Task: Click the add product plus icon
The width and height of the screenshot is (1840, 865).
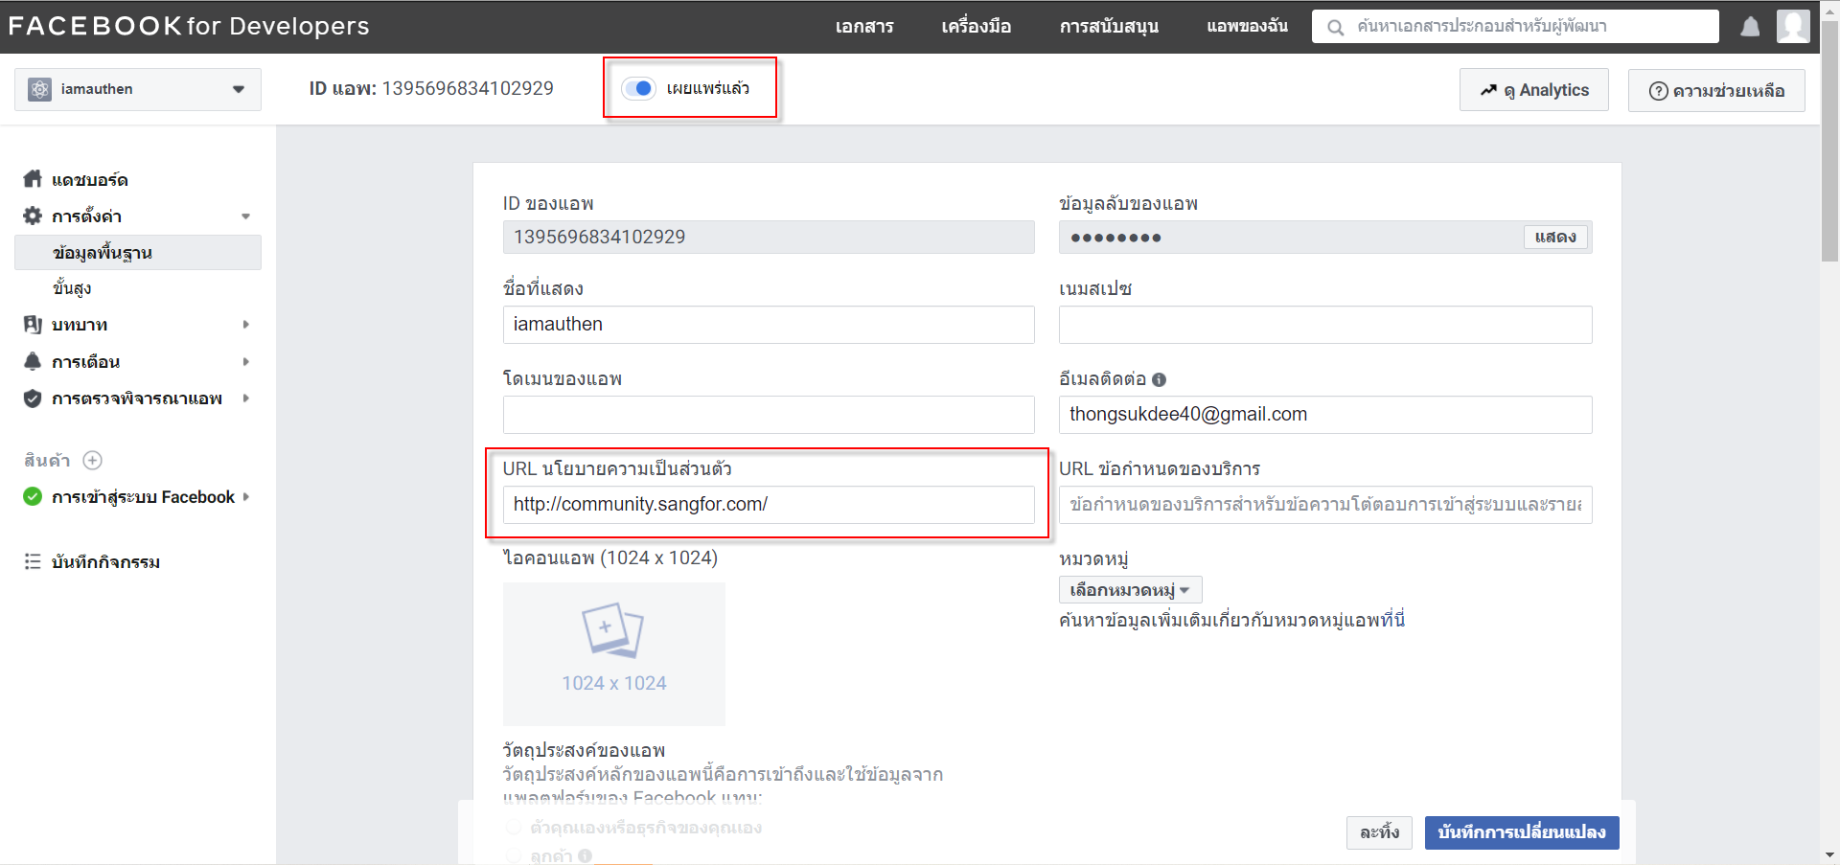Action: click(x=92, y=461)
